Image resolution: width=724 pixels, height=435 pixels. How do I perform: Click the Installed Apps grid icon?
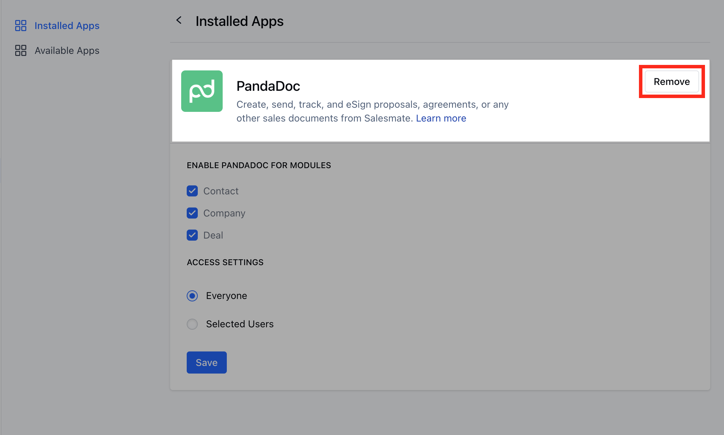click(21, 26)
